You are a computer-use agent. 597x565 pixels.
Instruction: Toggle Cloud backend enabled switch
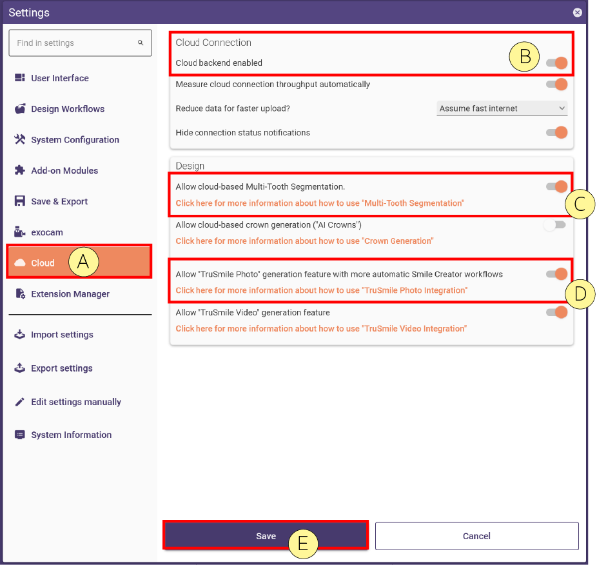coord(556,63)
